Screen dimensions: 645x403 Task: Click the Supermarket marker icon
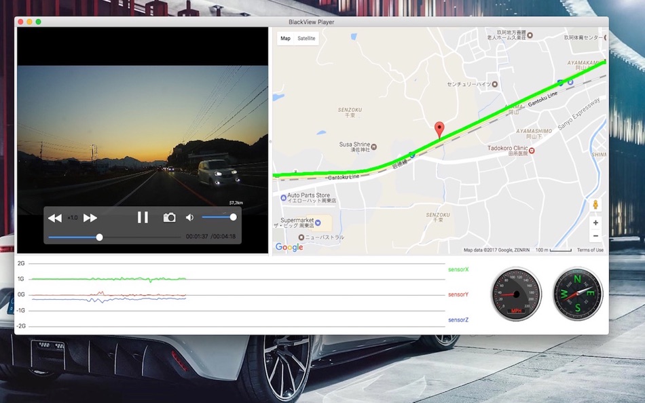(x=318, y=223)
